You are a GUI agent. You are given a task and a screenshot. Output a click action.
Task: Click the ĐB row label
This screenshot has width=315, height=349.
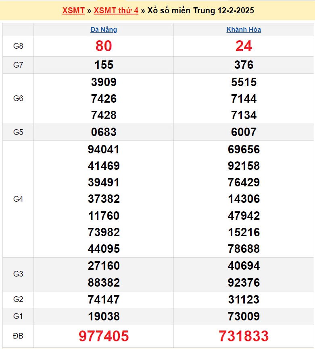(x=18, y=336)
